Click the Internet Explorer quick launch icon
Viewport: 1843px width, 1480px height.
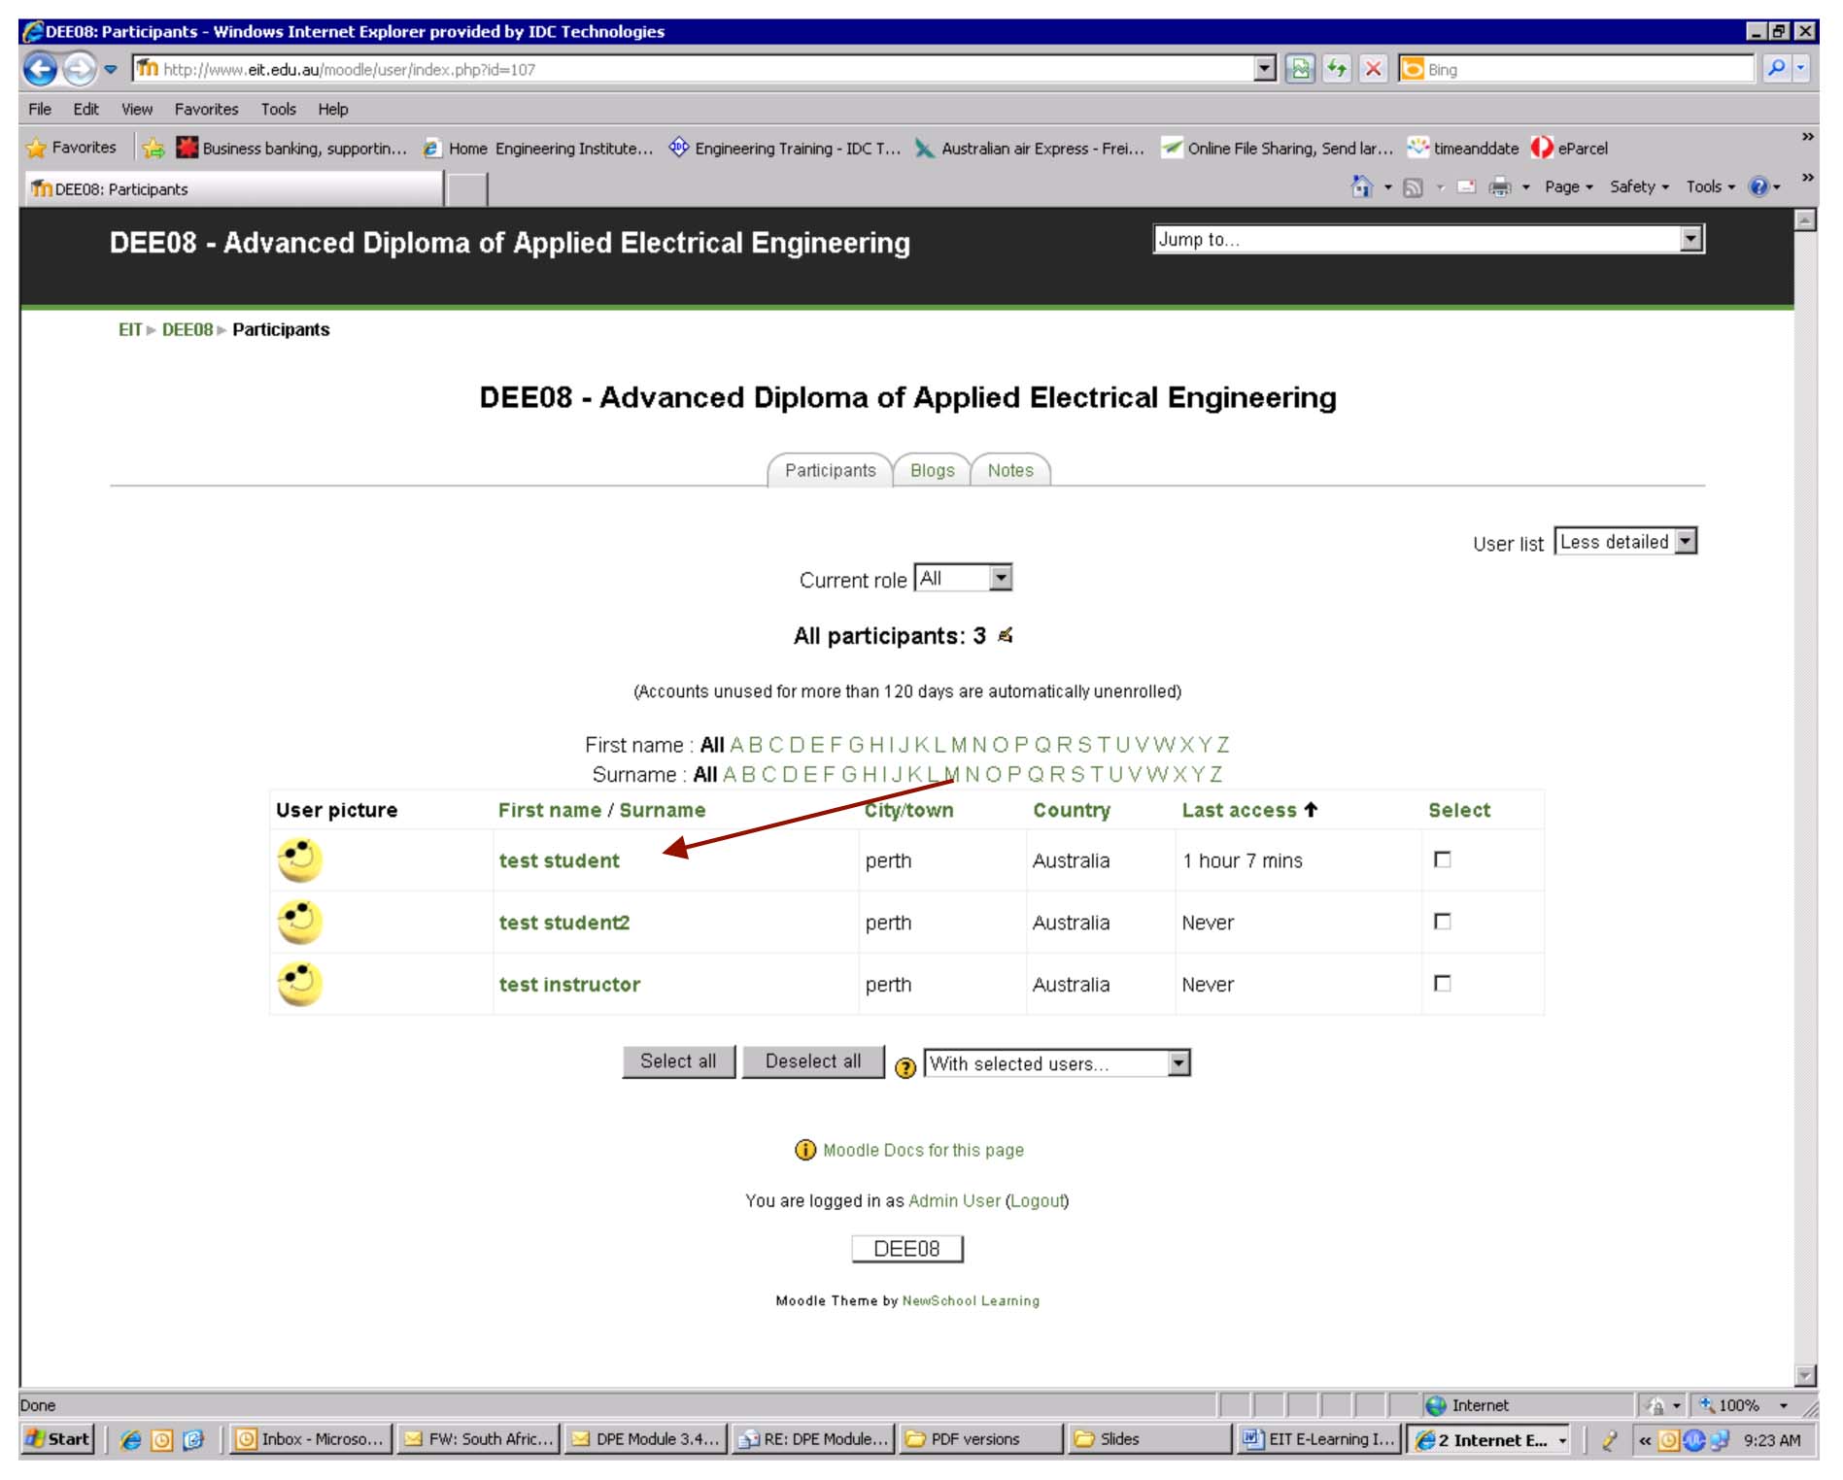[x=131, y=1439]
